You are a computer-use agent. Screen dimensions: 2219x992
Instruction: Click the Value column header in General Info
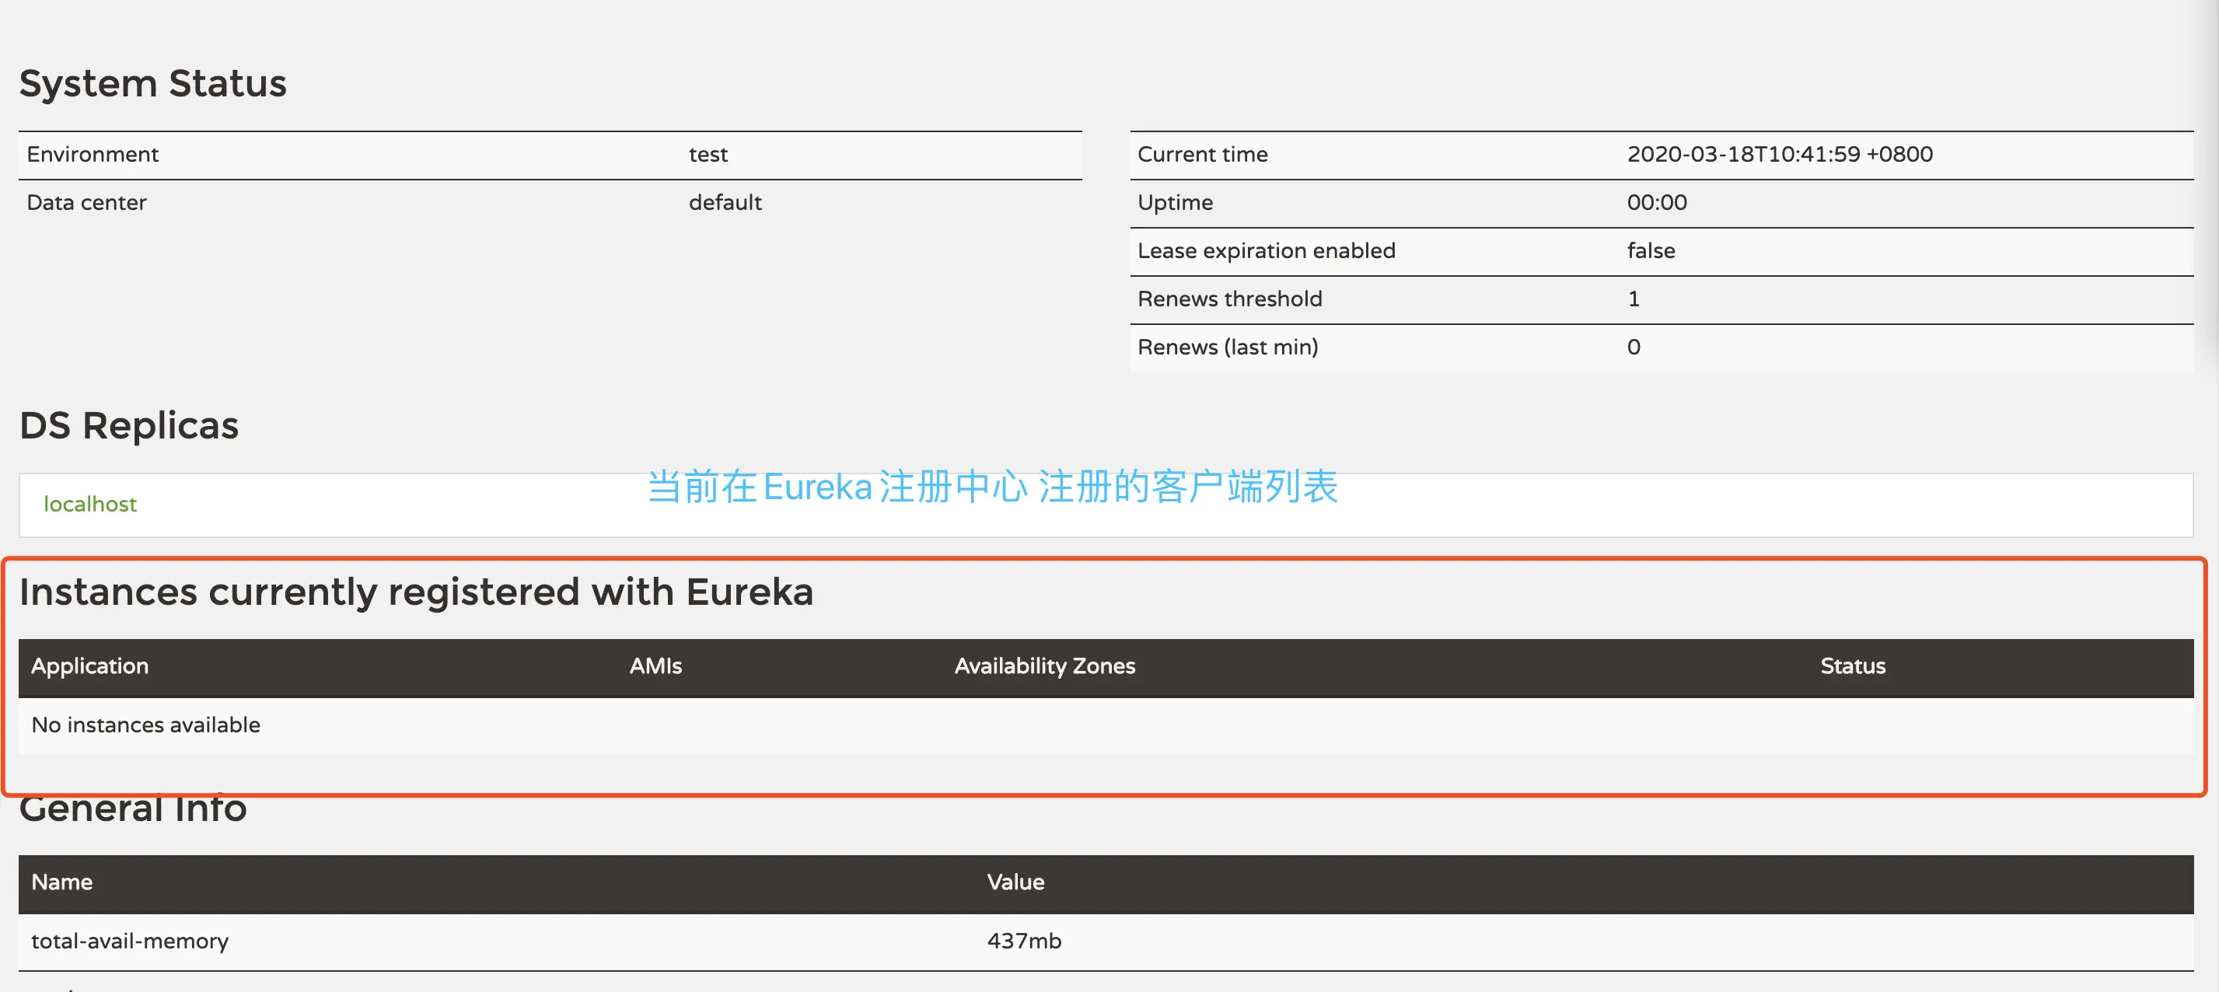coord(1015,882)
